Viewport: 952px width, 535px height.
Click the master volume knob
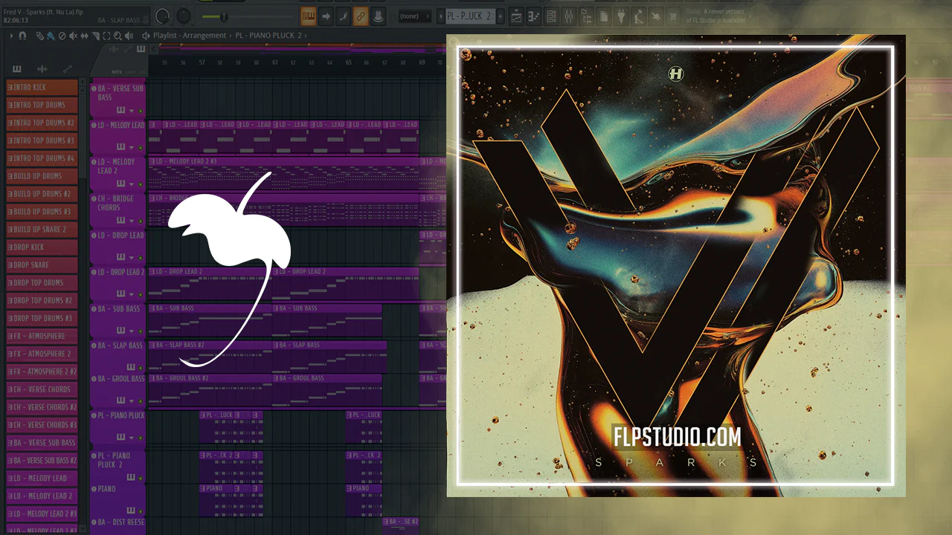(162, 16)
